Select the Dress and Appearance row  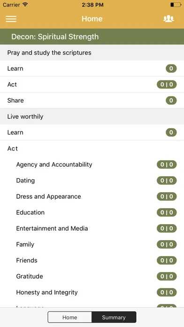click(x=92, y=196)
